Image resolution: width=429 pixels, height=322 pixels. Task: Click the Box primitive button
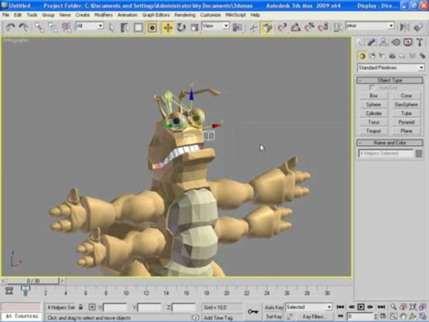pos(374,96)
